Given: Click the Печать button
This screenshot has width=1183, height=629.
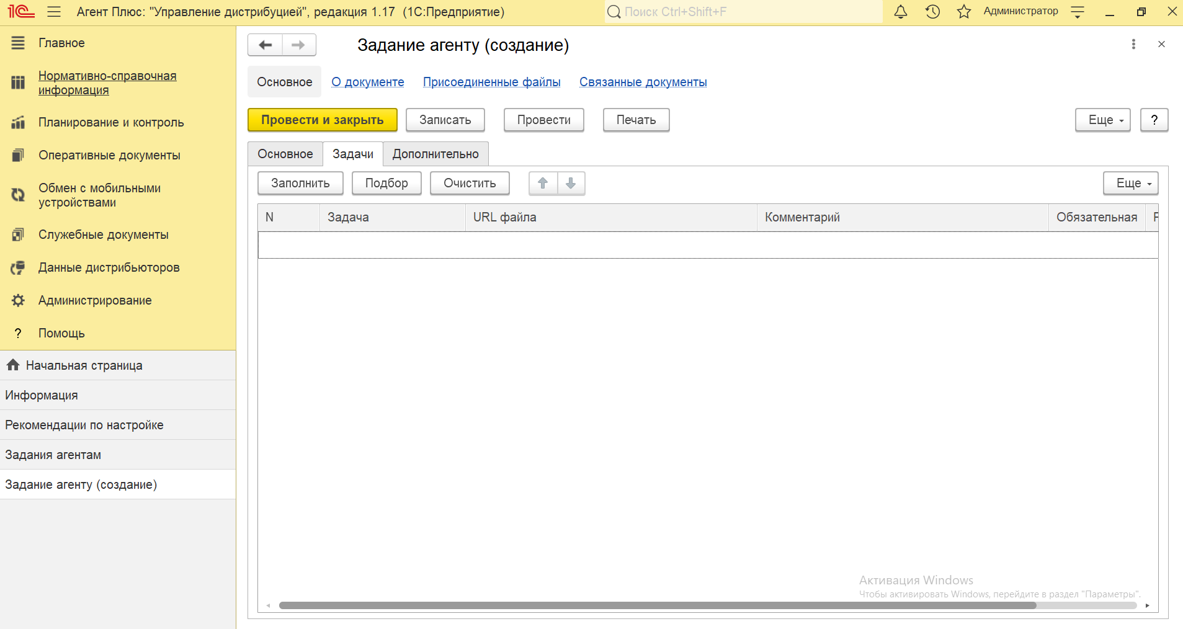Looking at the screenshot, I should [x=636, y=120].
